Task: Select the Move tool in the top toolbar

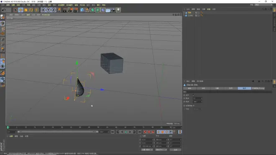Action: (x=20, y=10)
